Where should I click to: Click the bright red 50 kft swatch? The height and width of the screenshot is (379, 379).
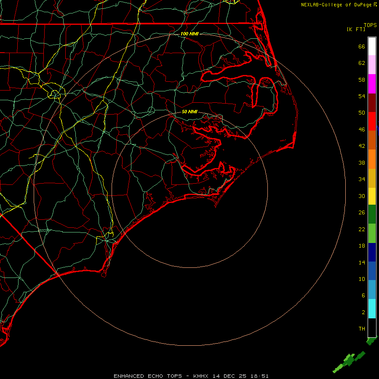point(372,121)
